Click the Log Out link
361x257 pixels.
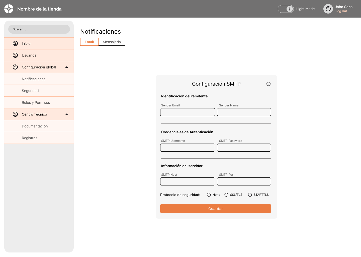tap(341, 11)
